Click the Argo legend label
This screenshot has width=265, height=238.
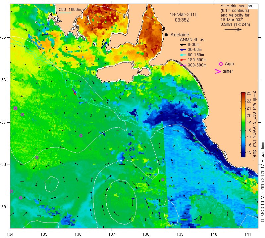pos(229,64)
